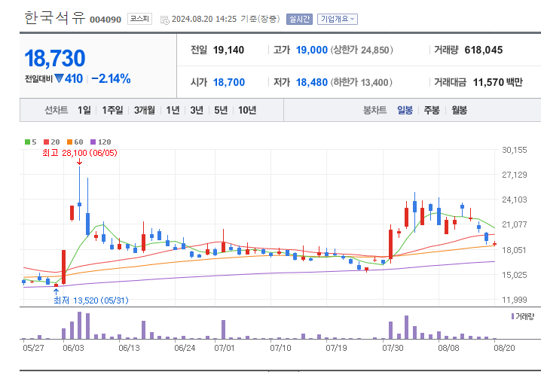
Task: Switch to 주봉 weekly candle chart
Action: pos(432,110)
